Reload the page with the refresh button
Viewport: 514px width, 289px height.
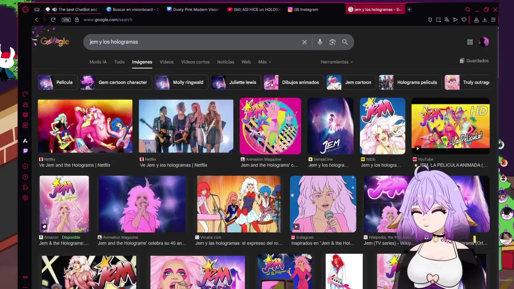(53, 20)
